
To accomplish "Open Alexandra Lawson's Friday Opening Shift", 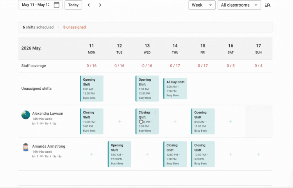I will pos(203,121).
